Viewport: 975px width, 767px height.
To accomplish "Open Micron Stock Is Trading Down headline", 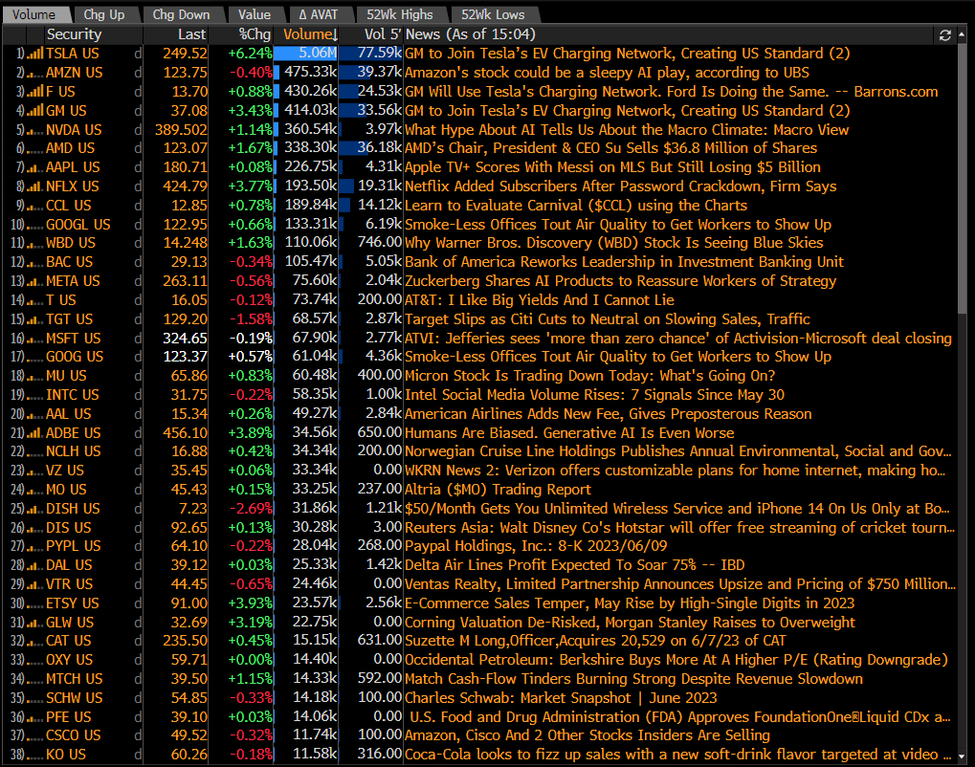I will [590, 376].
